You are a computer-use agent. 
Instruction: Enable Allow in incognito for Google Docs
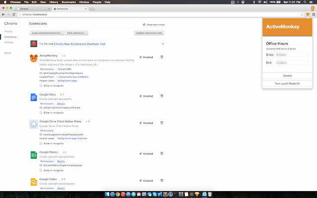click(41, 112)
